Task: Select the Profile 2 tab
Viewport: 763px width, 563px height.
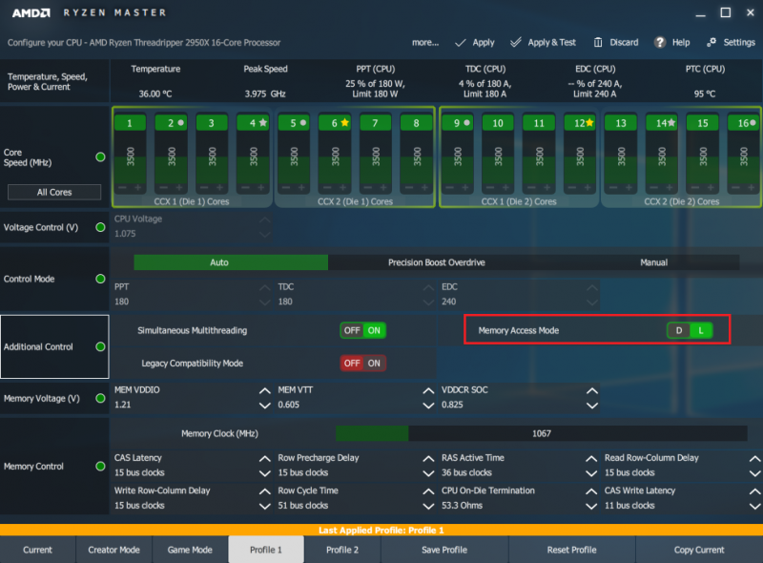Action: click(342, 550)
